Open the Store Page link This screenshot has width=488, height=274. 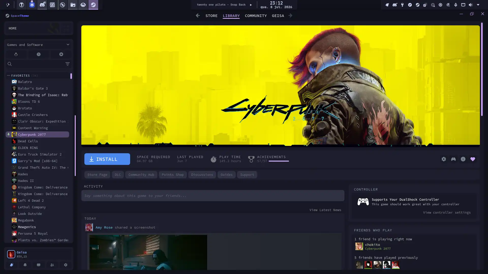[x=97, y=175]
